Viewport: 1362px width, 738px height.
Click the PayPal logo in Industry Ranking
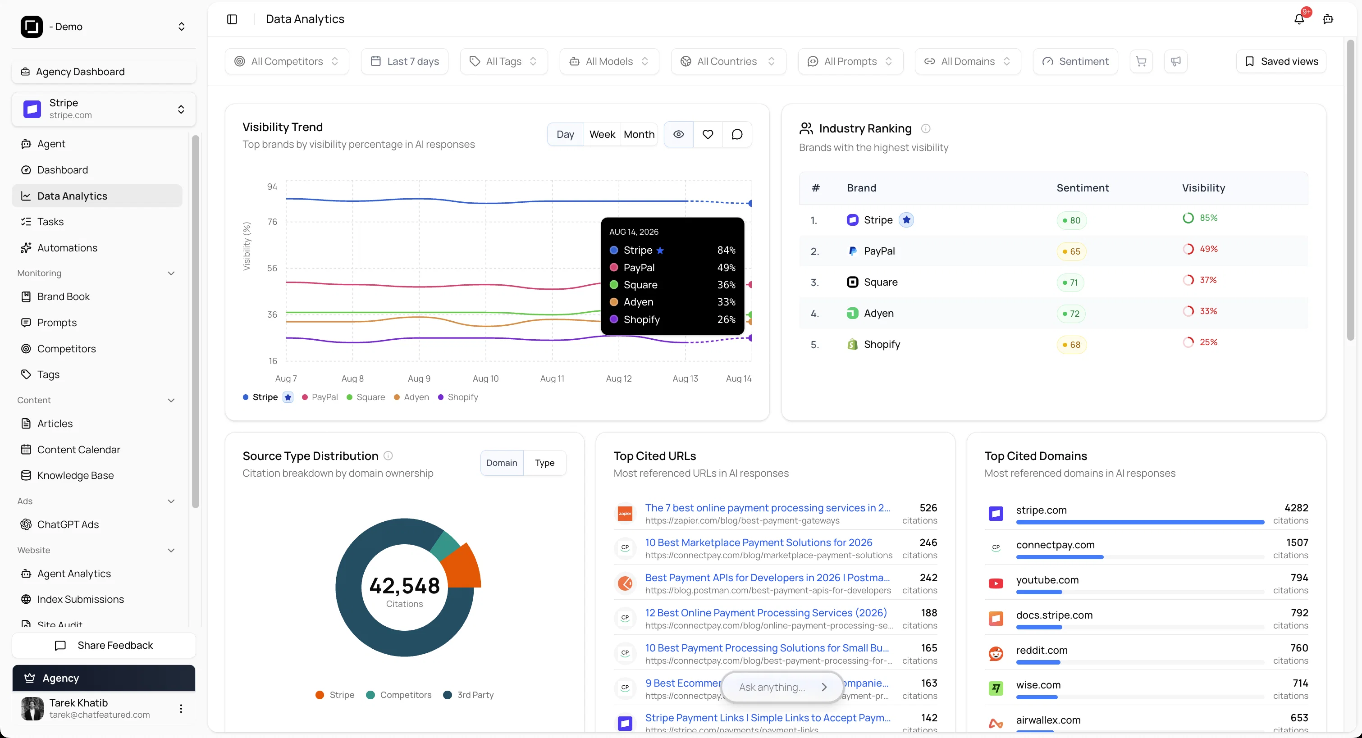[x=852, y=251]
